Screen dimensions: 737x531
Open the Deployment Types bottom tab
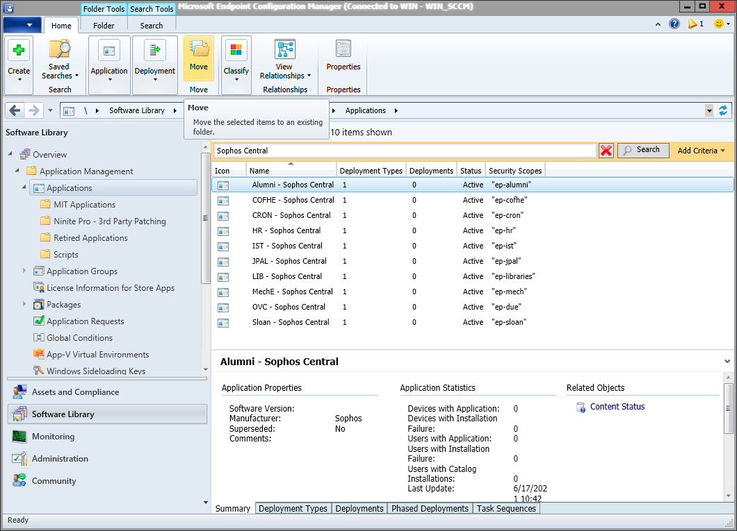pos(293,509)
